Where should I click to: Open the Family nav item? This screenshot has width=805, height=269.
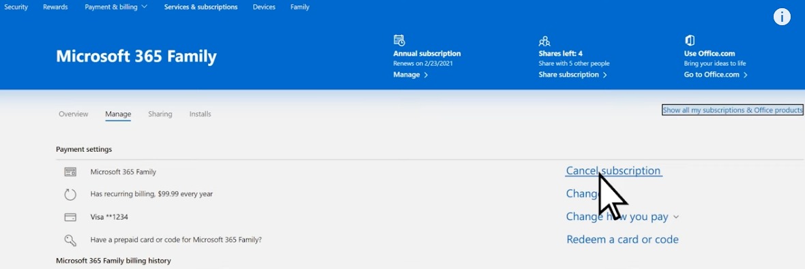click(x=299, y=7)
